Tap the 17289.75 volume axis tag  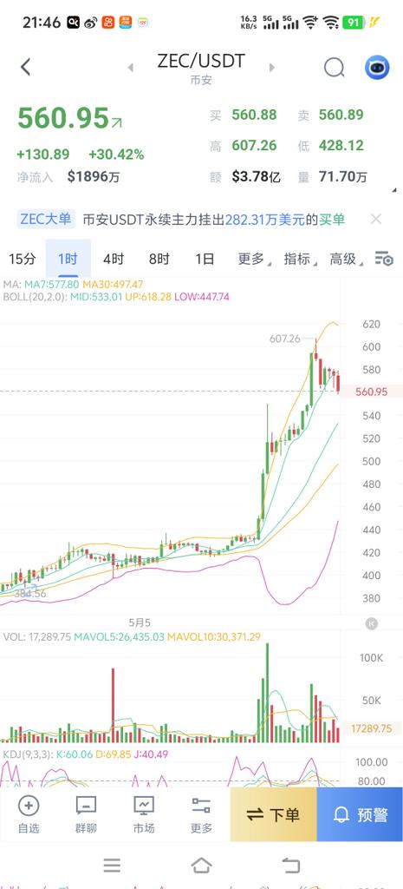click(371, 728)
